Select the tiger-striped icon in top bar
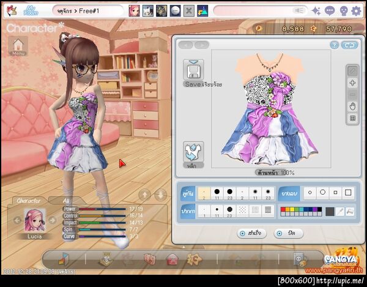This screenshot has width=367, height=287. pos(161,11)
